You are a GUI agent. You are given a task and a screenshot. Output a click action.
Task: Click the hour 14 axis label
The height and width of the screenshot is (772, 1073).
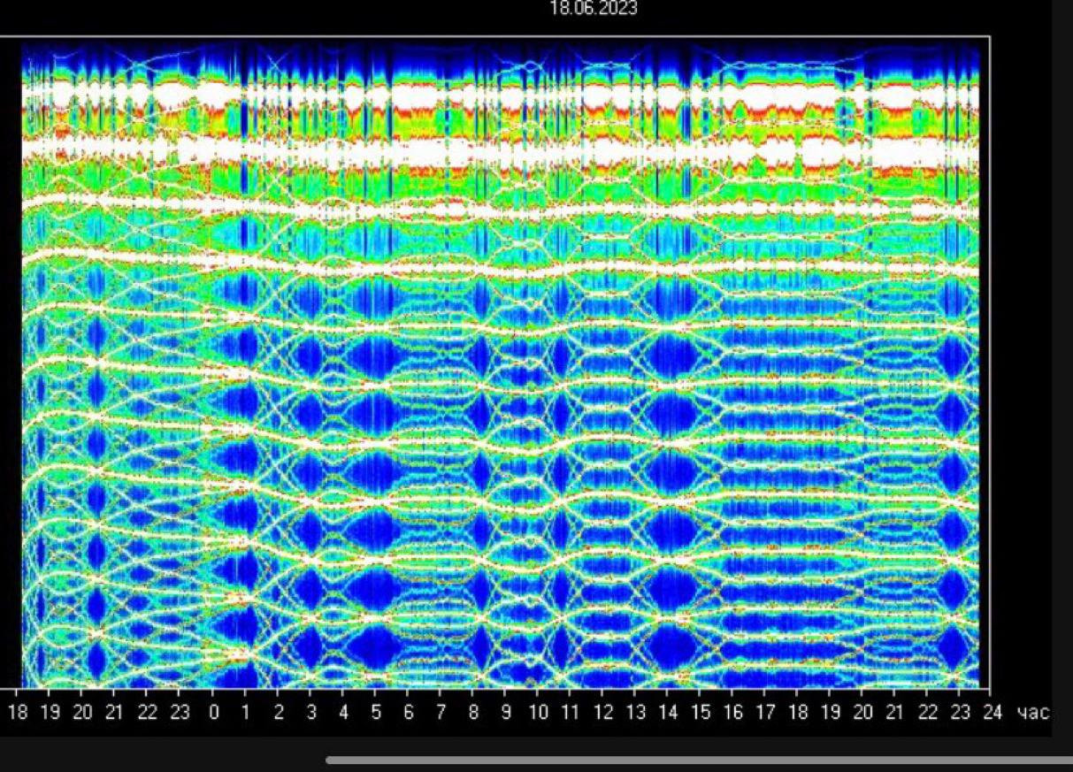(668, 713)
